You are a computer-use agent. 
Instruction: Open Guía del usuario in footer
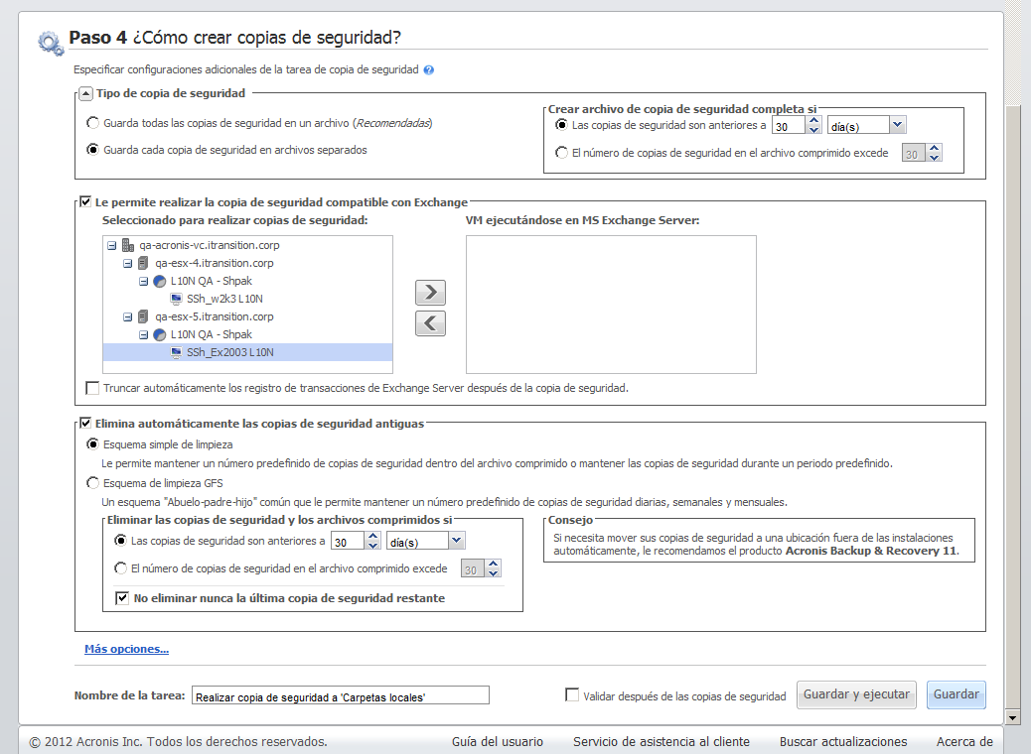pos(497,741)
